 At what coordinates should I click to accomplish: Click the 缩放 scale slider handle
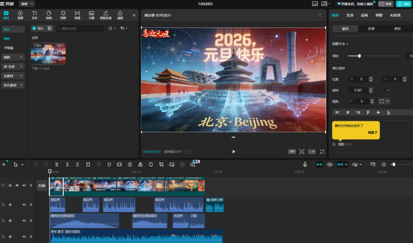(359, 56)
